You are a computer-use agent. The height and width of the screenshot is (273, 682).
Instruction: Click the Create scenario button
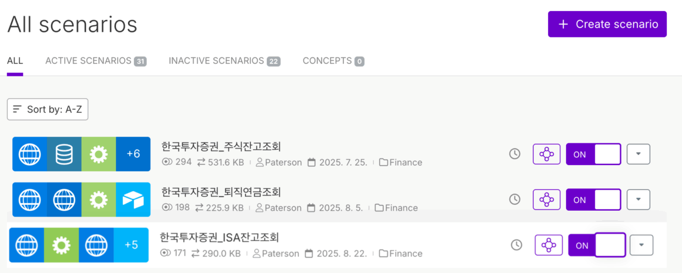[x=607, y=24]
